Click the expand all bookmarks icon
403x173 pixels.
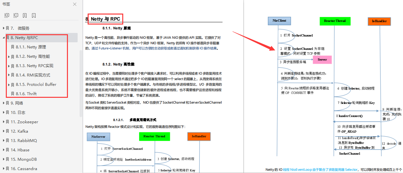coord(7,15)
